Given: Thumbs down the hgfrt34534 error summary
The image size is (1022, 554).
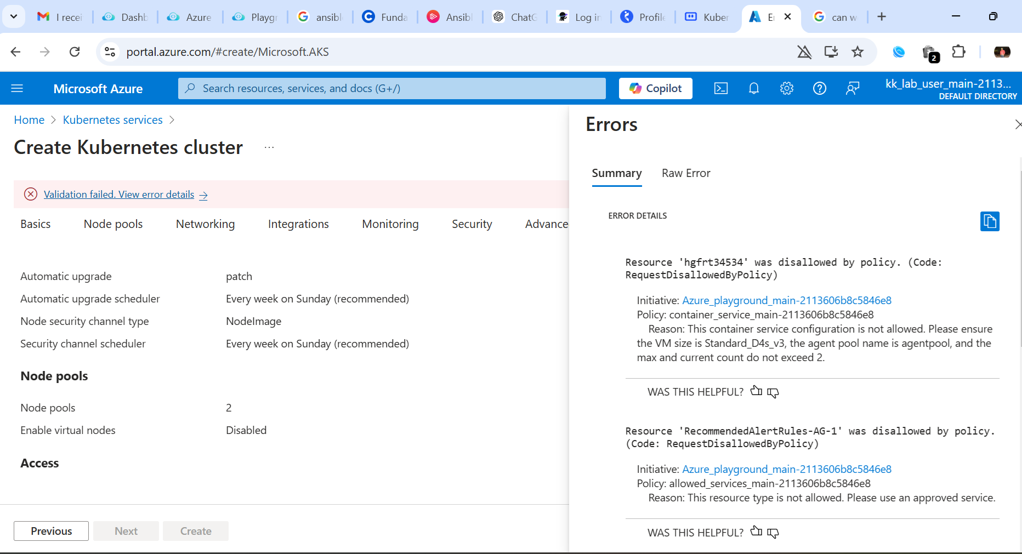Looking at the screenshot, I should (773, 392).
